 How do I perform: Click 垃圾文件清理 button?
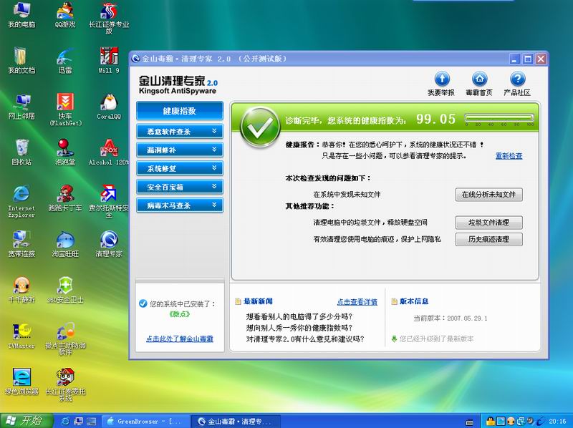tap(489, 223)
